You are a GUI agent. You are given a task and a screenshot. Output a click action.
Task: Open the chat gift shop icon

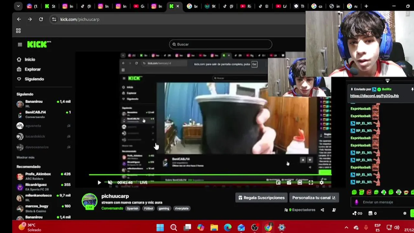(x=370, y=213)
